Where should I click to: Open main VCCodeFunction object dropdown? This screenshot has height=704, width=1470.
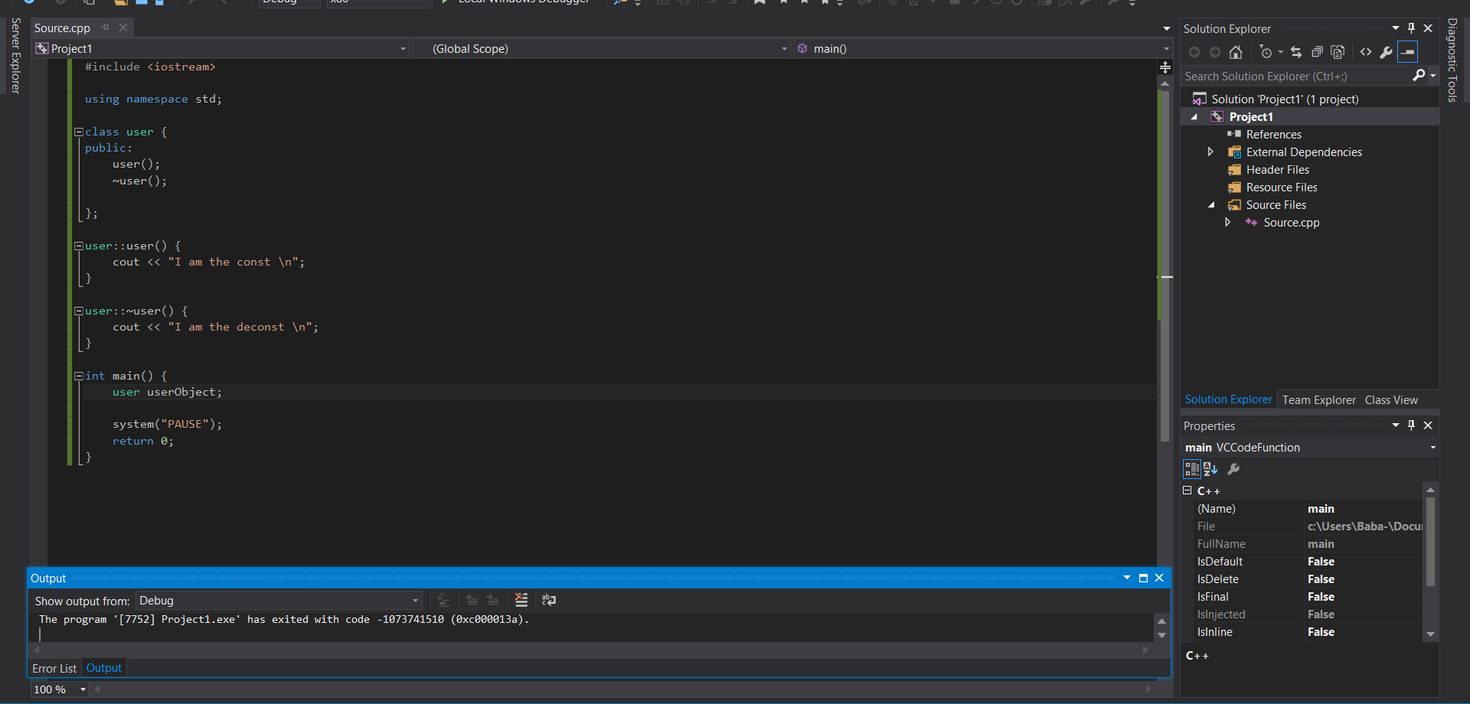1432,448
